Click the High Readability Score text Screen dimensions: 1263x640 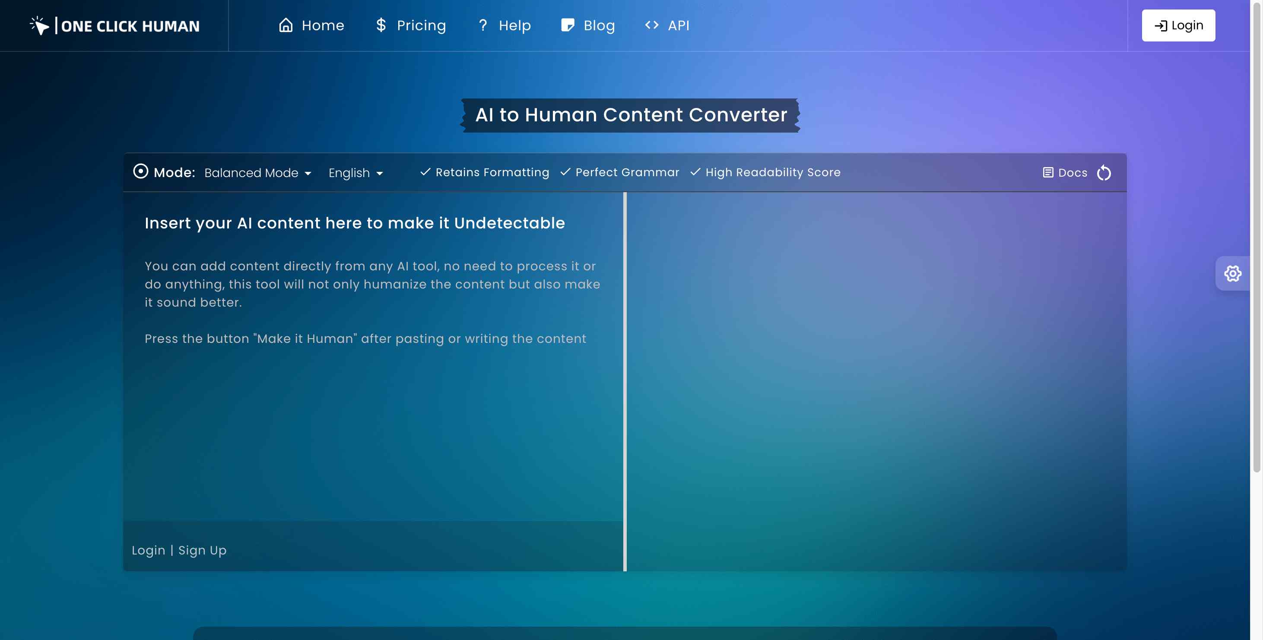(773, 172)
